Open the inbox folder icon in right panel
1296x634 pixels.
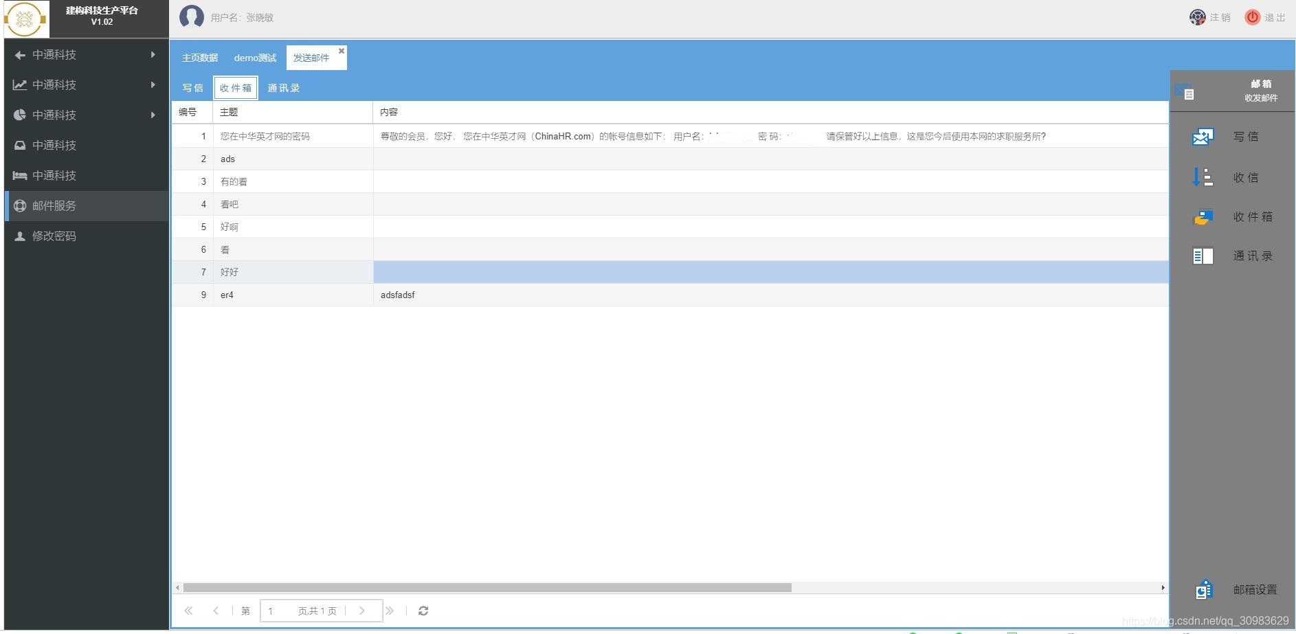click(1203, 217)
